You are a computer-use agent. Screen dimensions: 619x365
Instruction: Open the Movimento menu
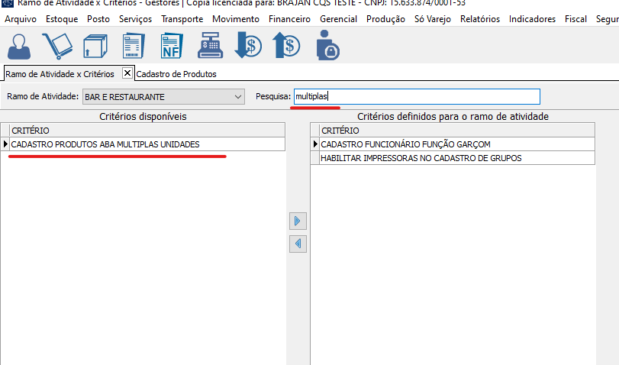[x=236, y=19]
